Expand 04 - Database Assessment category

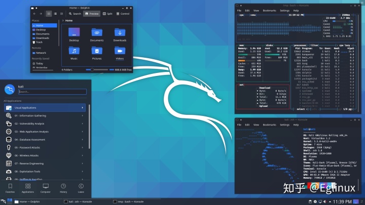(45, 140)
